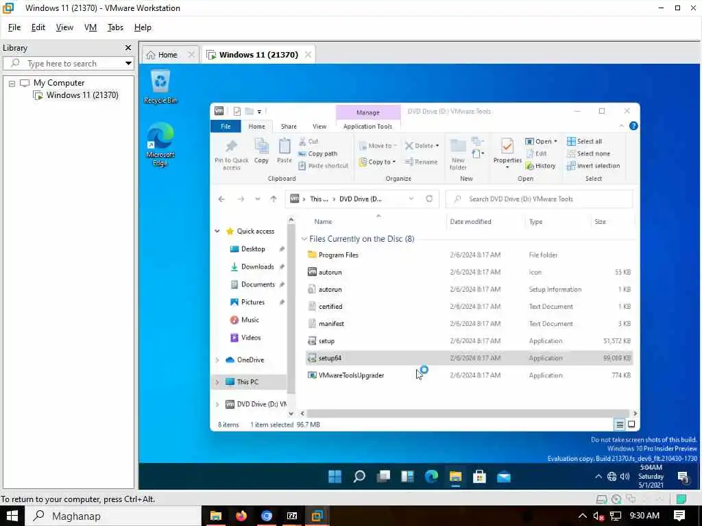Click the Copy icon in ribbon
Viewport: 702px width, 526px height.
tap(261, 151)
